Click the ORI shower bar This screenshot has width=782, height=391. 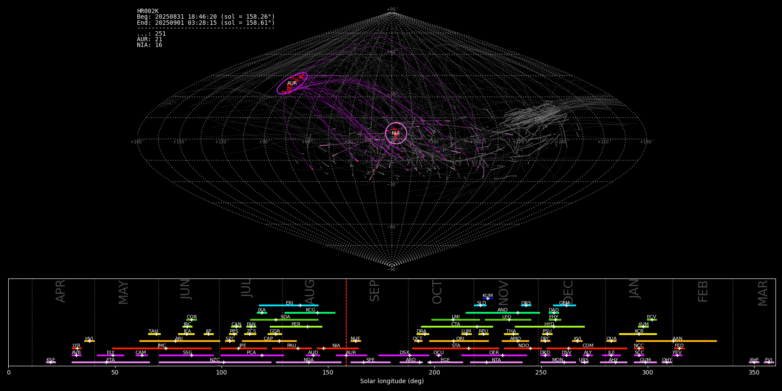[459, 341]
